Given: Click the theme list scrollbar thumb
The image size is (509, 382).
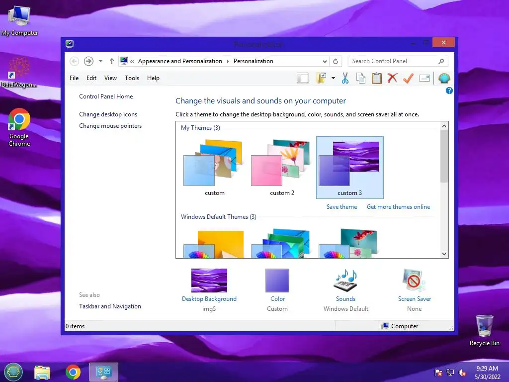Looking at the screenshot, I should click(444, 156).
